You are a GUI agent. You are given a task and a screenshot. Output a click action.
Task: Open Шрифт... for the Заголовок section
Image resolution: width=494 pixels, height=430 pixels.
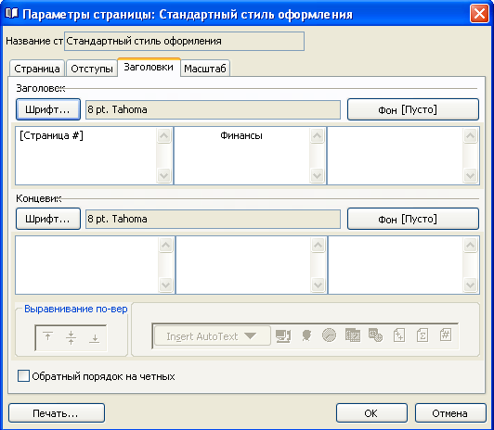pos(48,109)
